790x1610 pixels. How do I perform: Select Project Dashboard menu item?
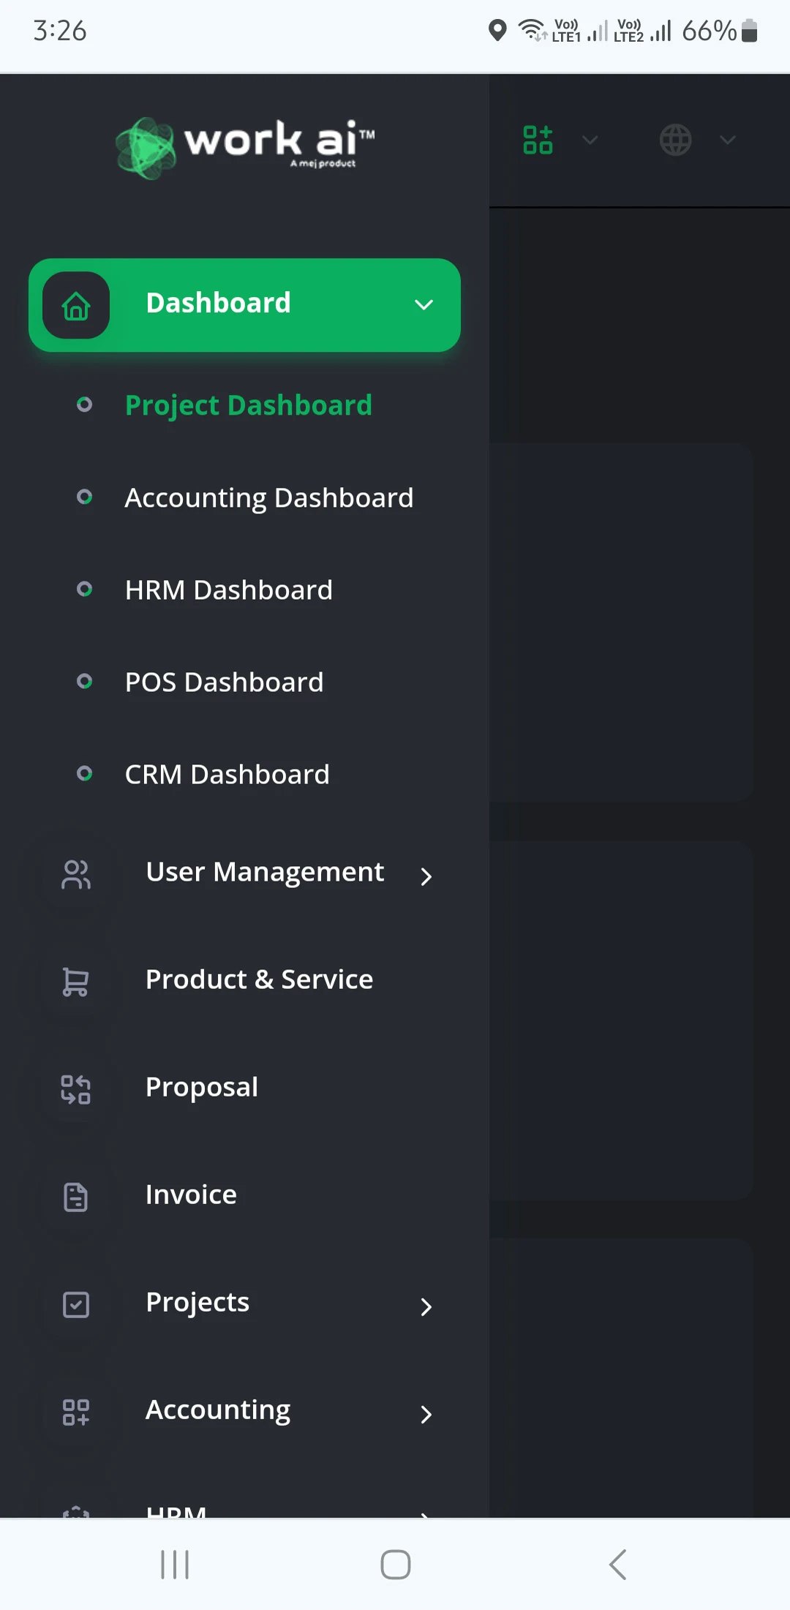[x=248, y=405]
